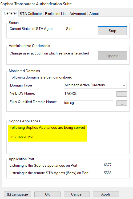
Task: Select appliance IP 192.168.20.251
Action: [22, 137]
